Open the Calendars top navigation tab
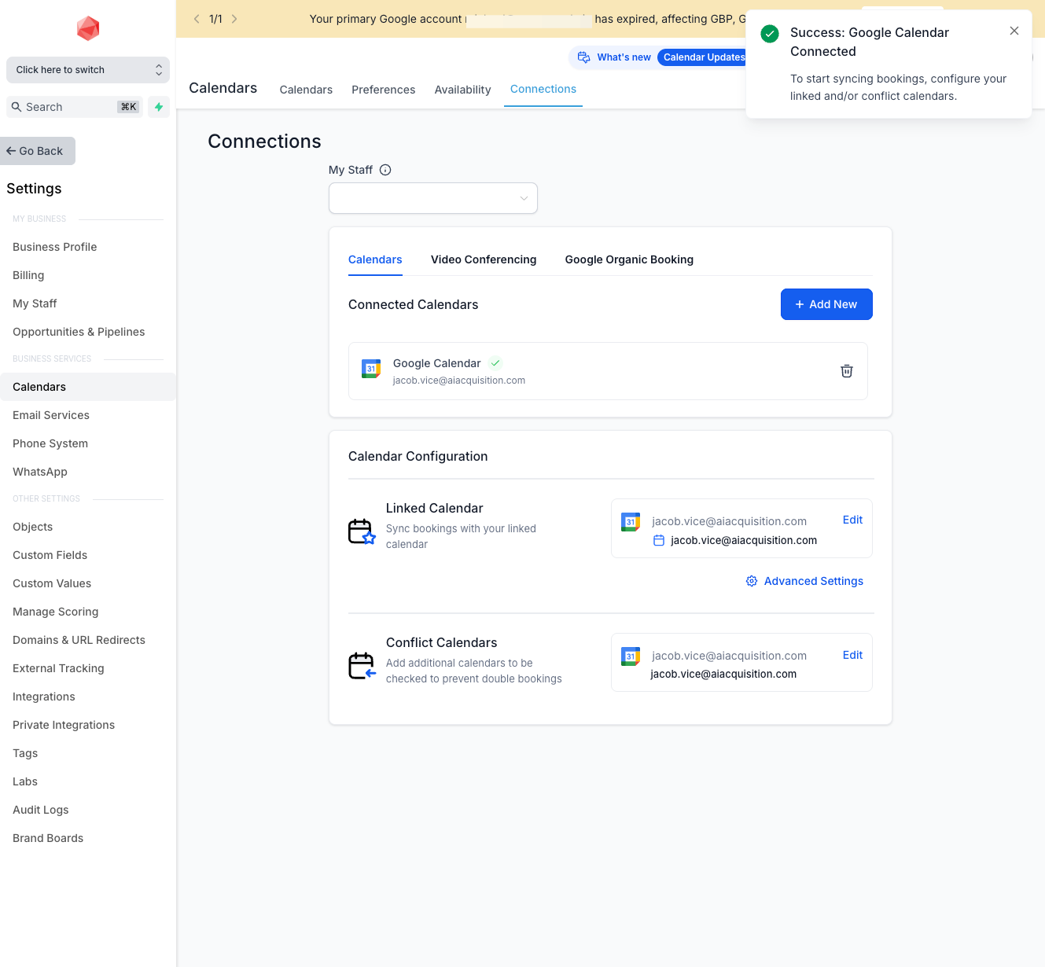Viewport: 1045px width, 967px height. click(x=306, y=90)
